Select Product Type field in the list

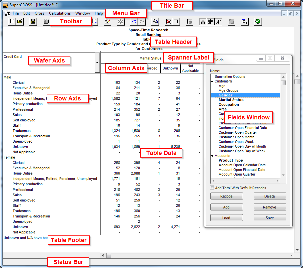tap(231, 160)
